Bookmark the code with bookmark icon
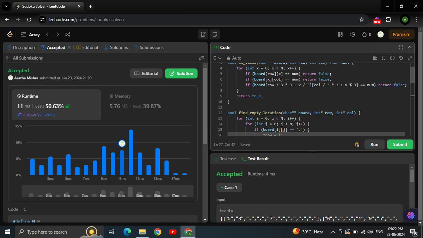The height and width of the screenshot is (238, 423). 384,58
